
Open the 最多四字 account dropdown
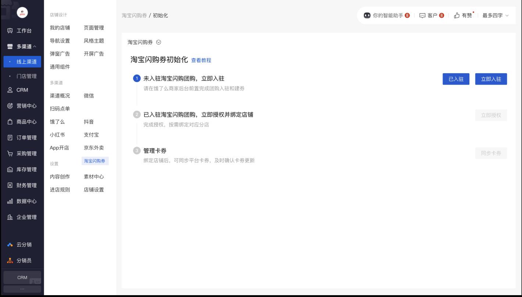click(x=496, y=15)
